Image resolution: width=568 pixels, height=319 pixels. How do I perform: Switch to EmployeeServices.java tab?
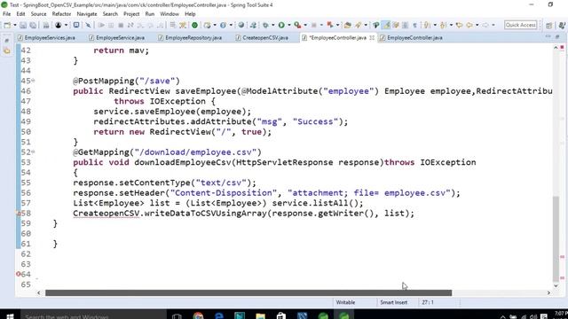(46, 37)
